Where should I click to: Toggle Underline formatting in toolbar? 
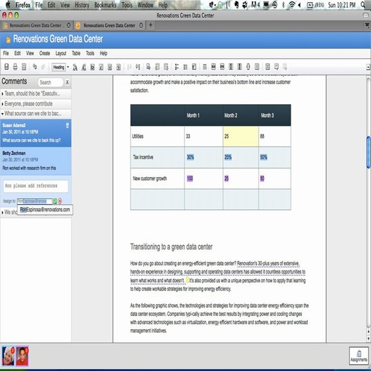[x=110, y=67]
